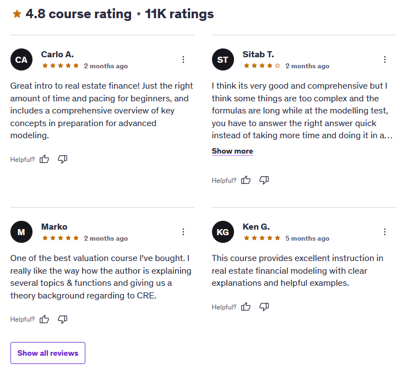
Task: Thumbs down Carlo A.'s review
Action: (62, 159)
